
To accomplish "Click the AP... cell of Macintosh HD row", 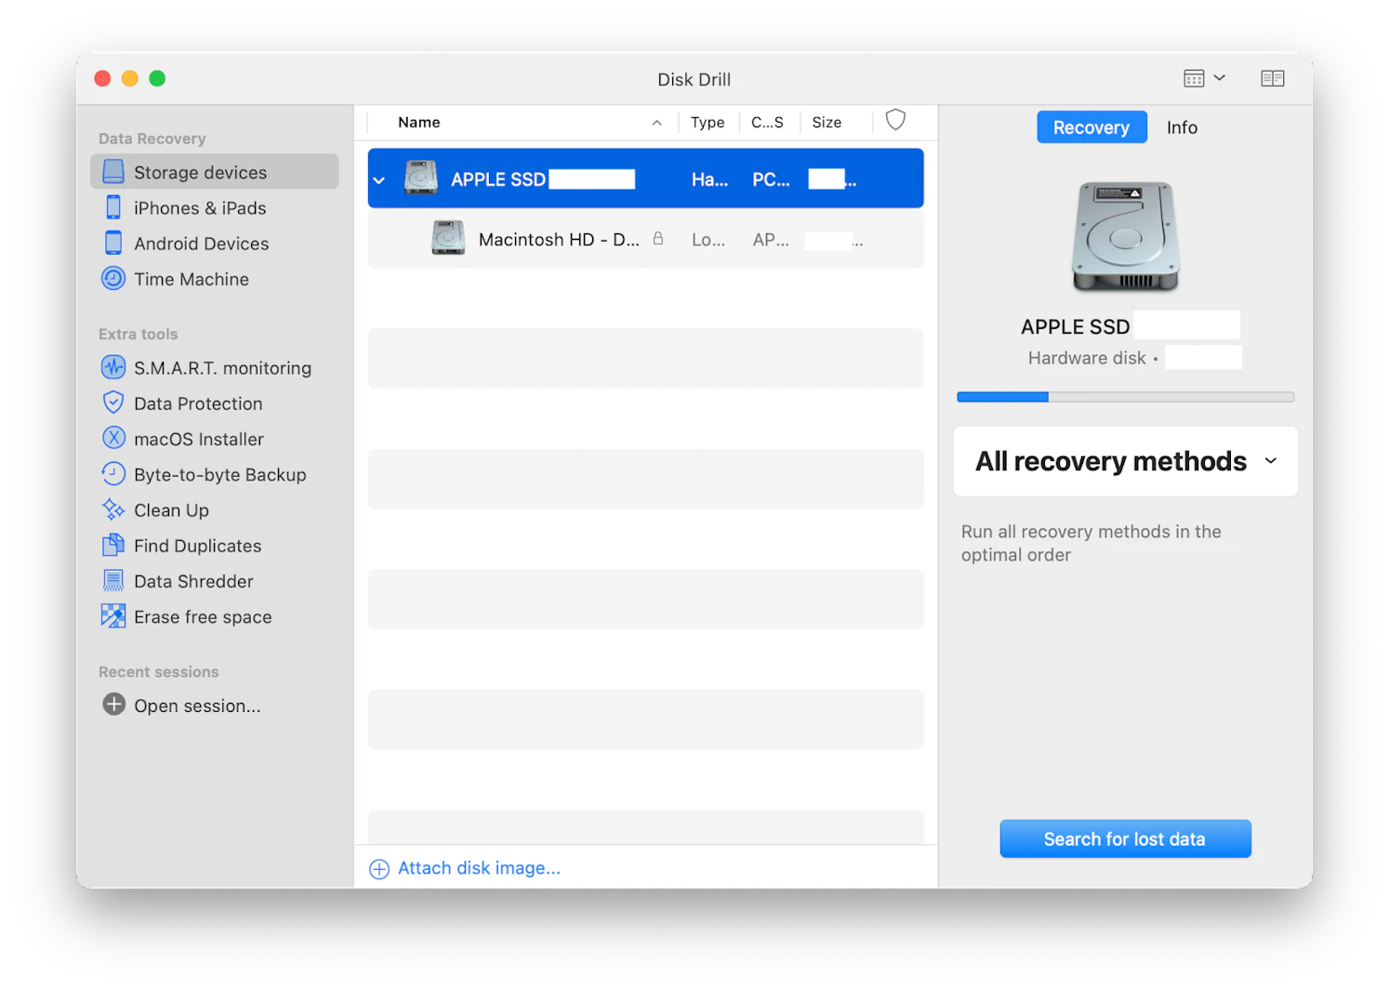I will coord(771,240).
